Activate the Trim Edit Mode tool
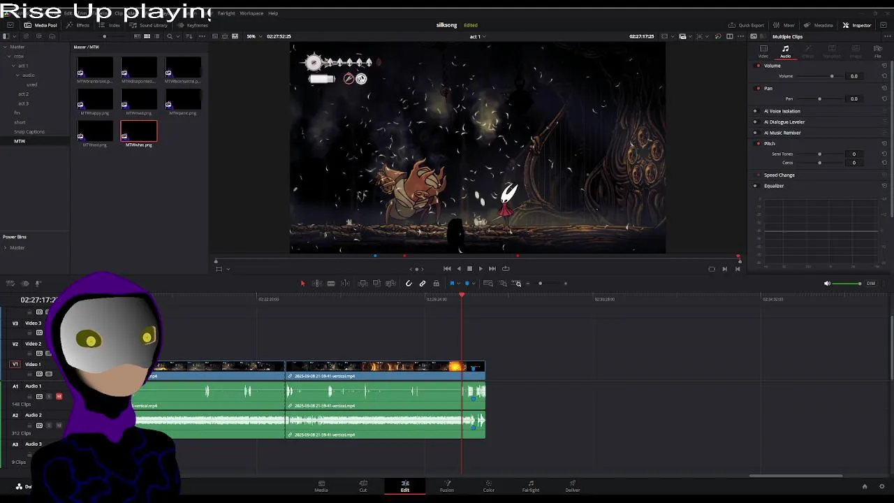Image resolution: width=894 pixels, height=503 pixels. pyautogui.click(x=316, y=283)
